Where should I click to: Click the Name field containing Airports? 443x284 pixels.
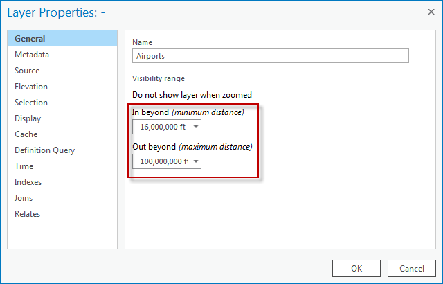tap(270, 56)
